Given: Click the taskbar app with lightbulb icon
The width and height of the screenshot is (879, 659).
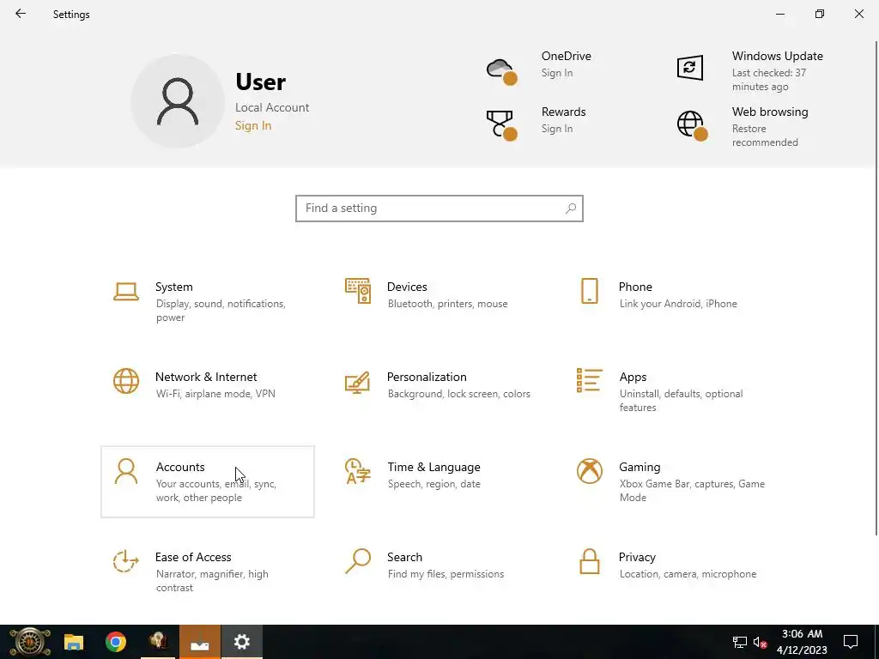Looking at the screenshot, I should coord(158,642).
